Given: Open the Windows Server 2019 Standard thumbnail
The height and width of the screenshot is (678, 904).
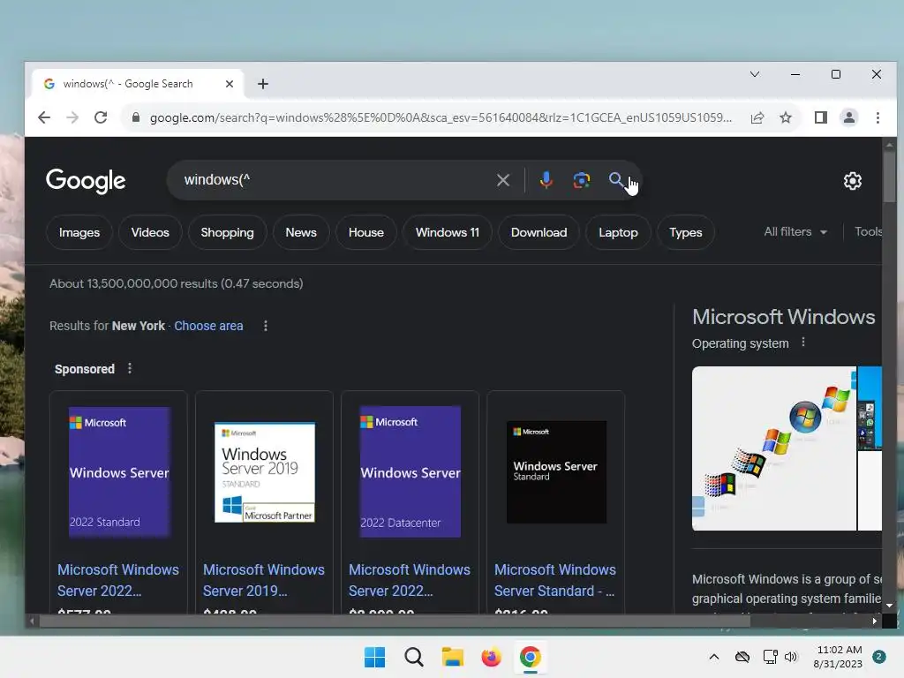Looking at the screenshot, I should [x=265, y=473].
